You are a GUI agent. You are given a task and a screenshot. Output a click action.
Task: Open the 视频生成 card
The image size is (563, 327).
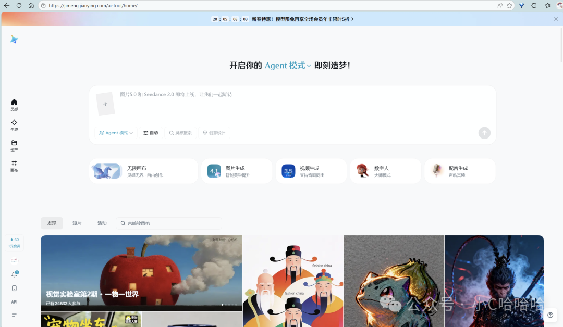click(x=311, y=171)
